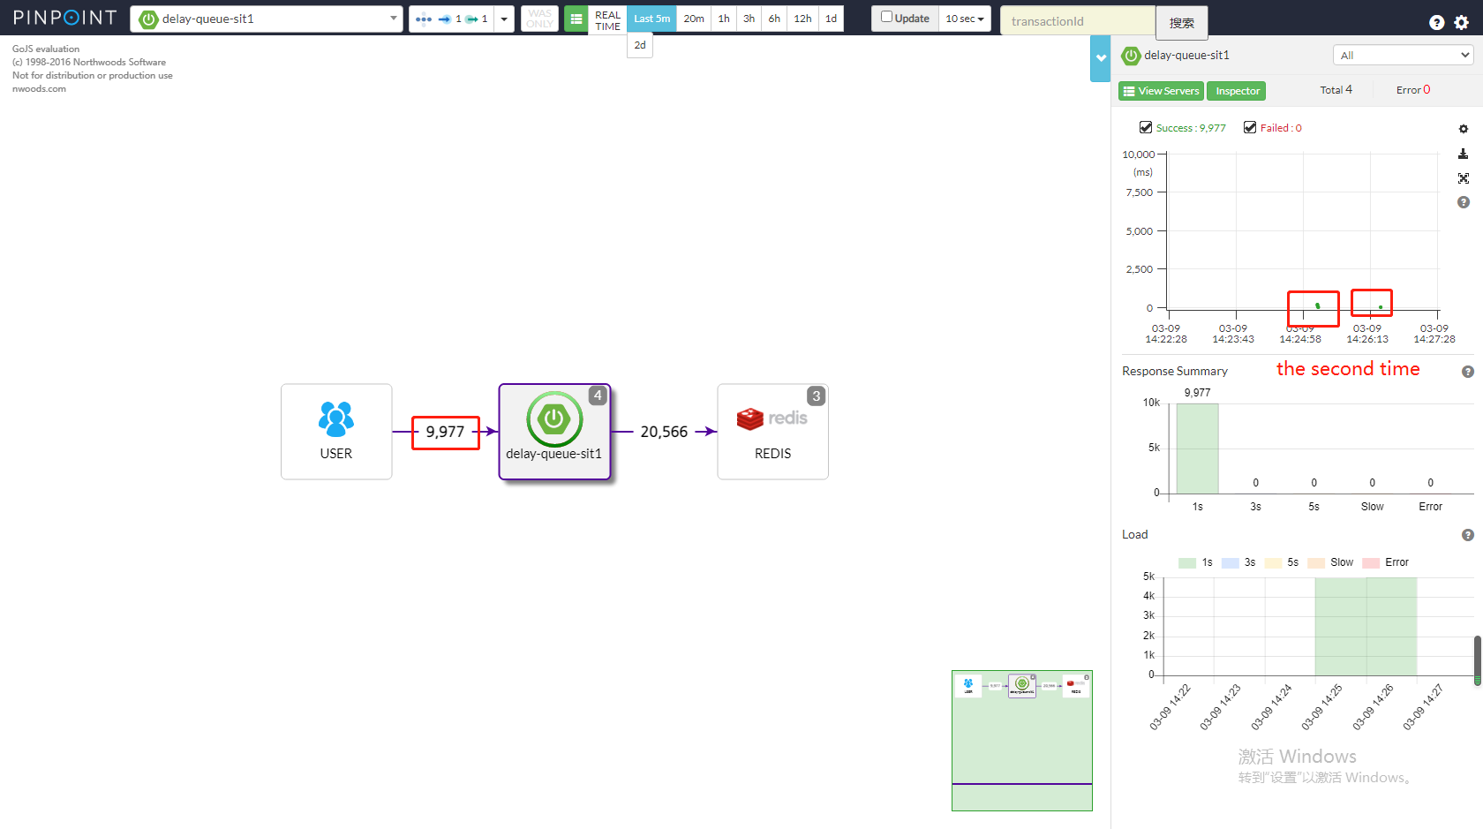Select the 2d time range

pos(640,45)
